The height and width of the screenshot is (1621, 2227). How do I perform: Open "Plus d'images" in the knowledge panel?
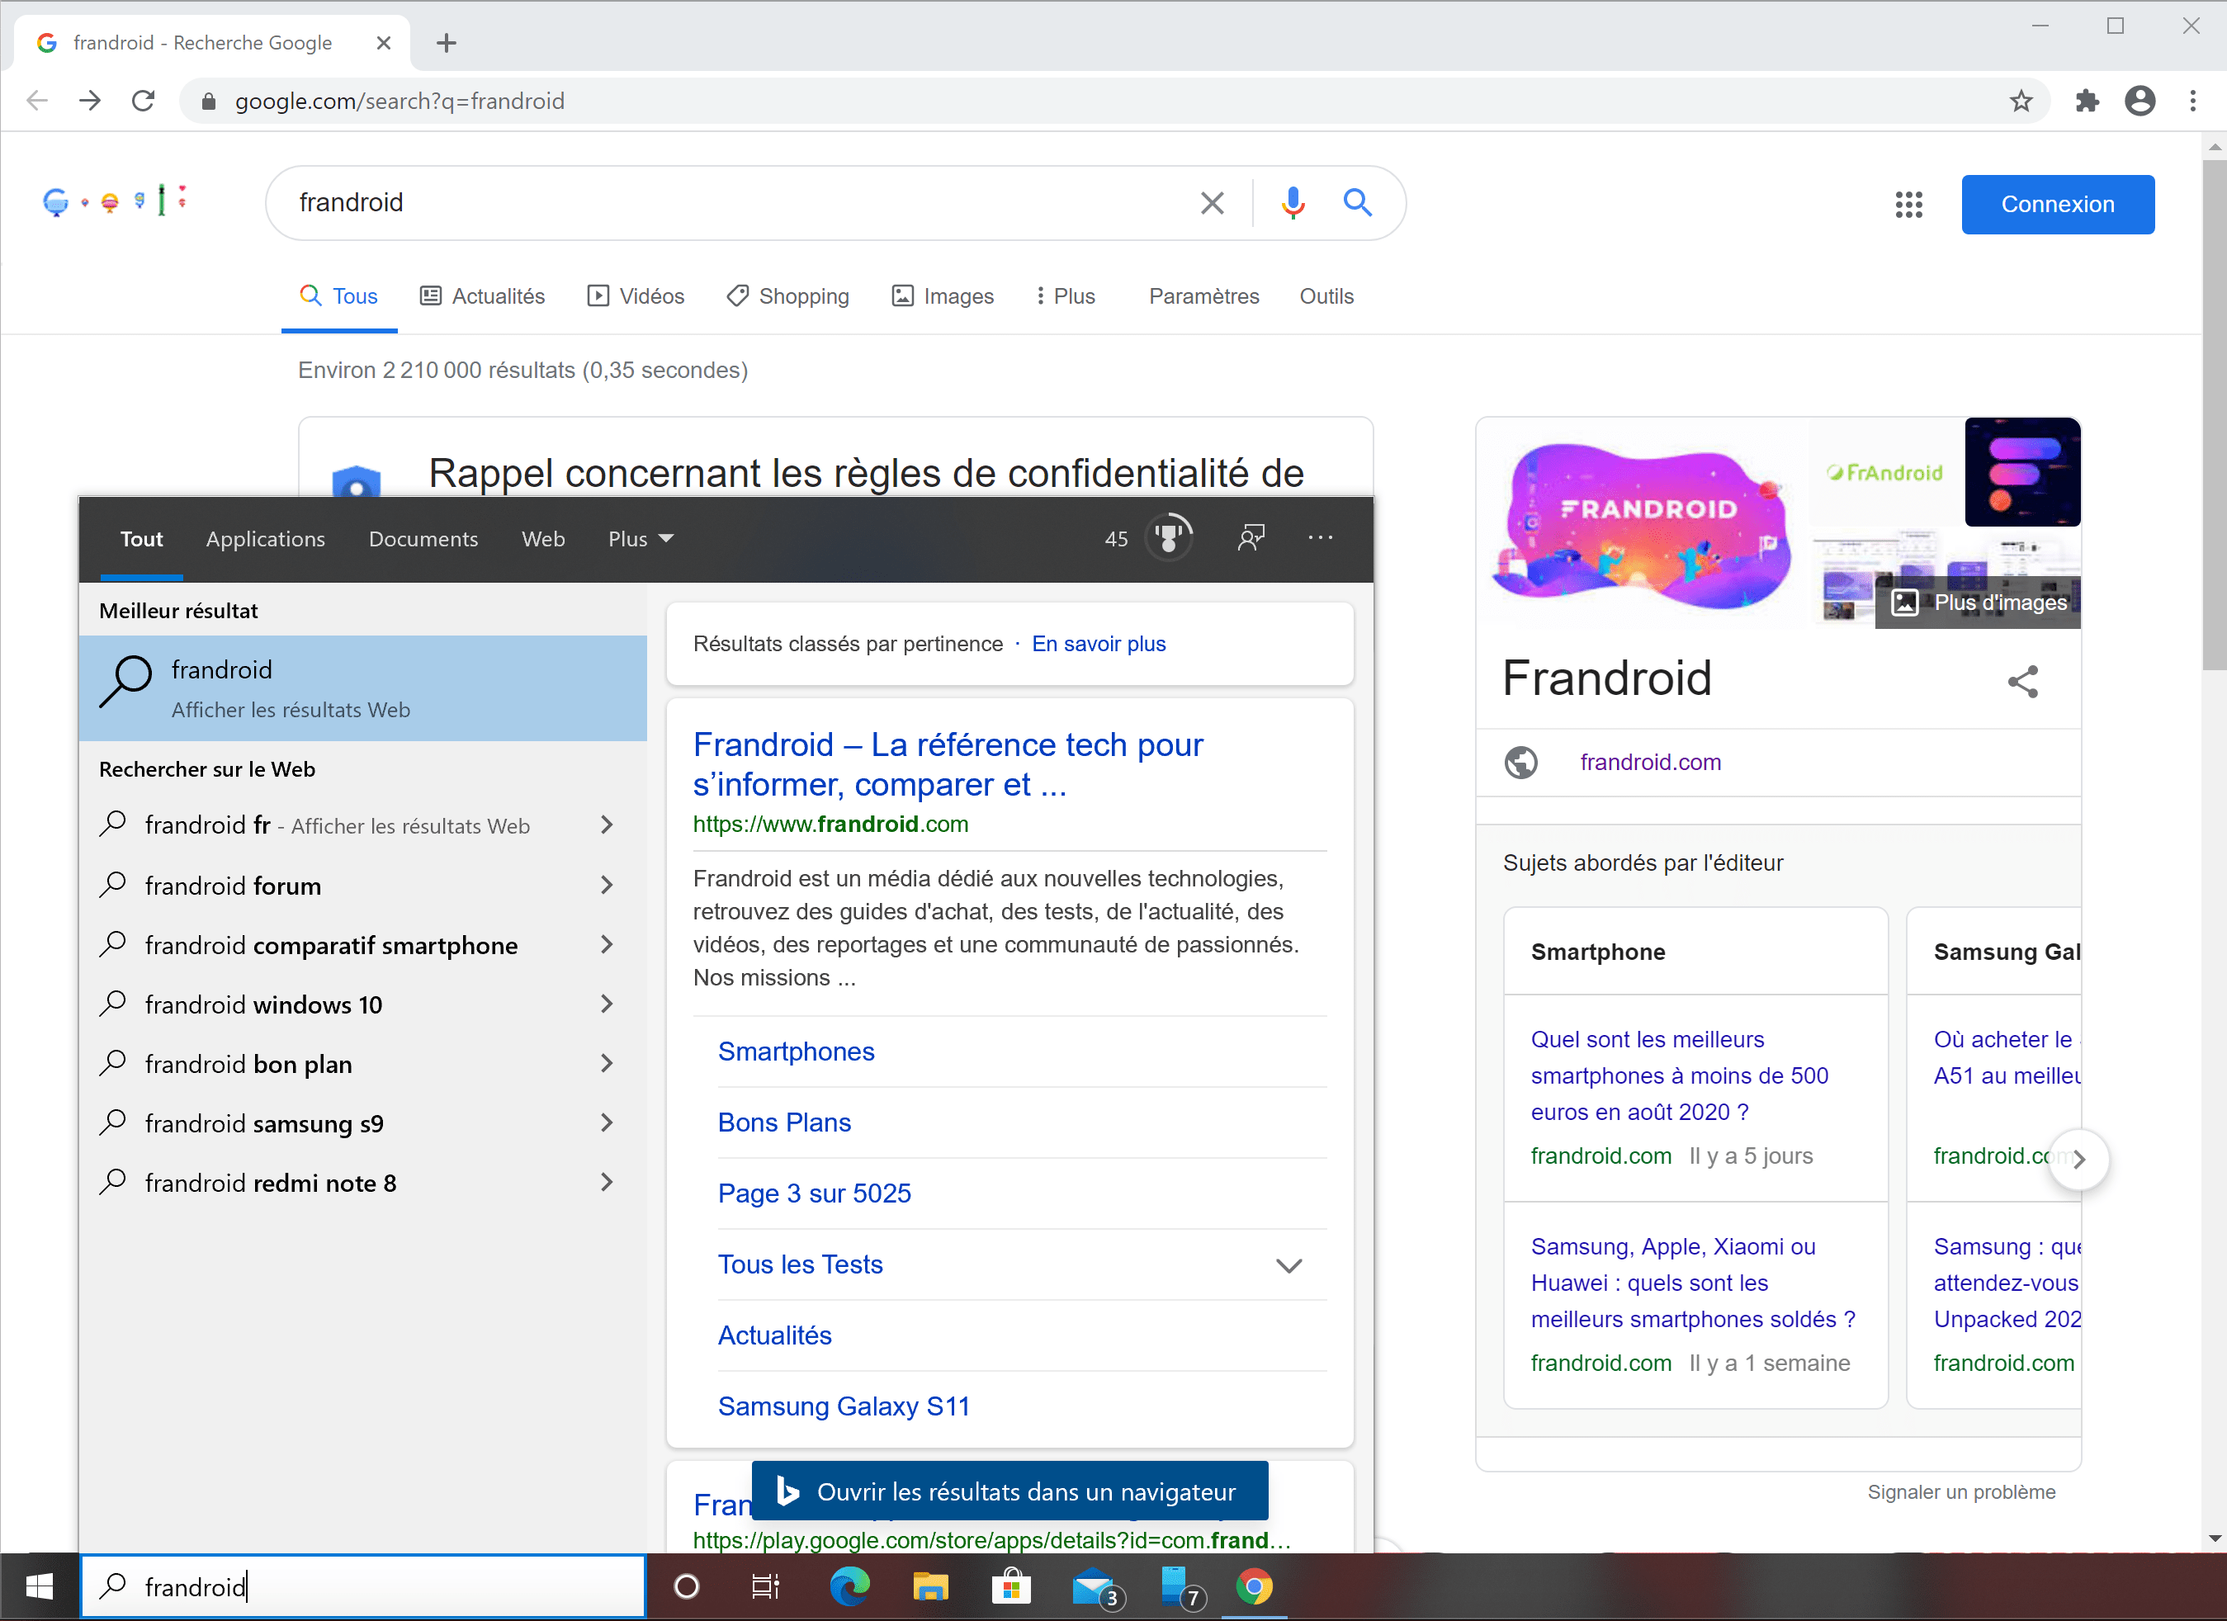point(1977,603)
